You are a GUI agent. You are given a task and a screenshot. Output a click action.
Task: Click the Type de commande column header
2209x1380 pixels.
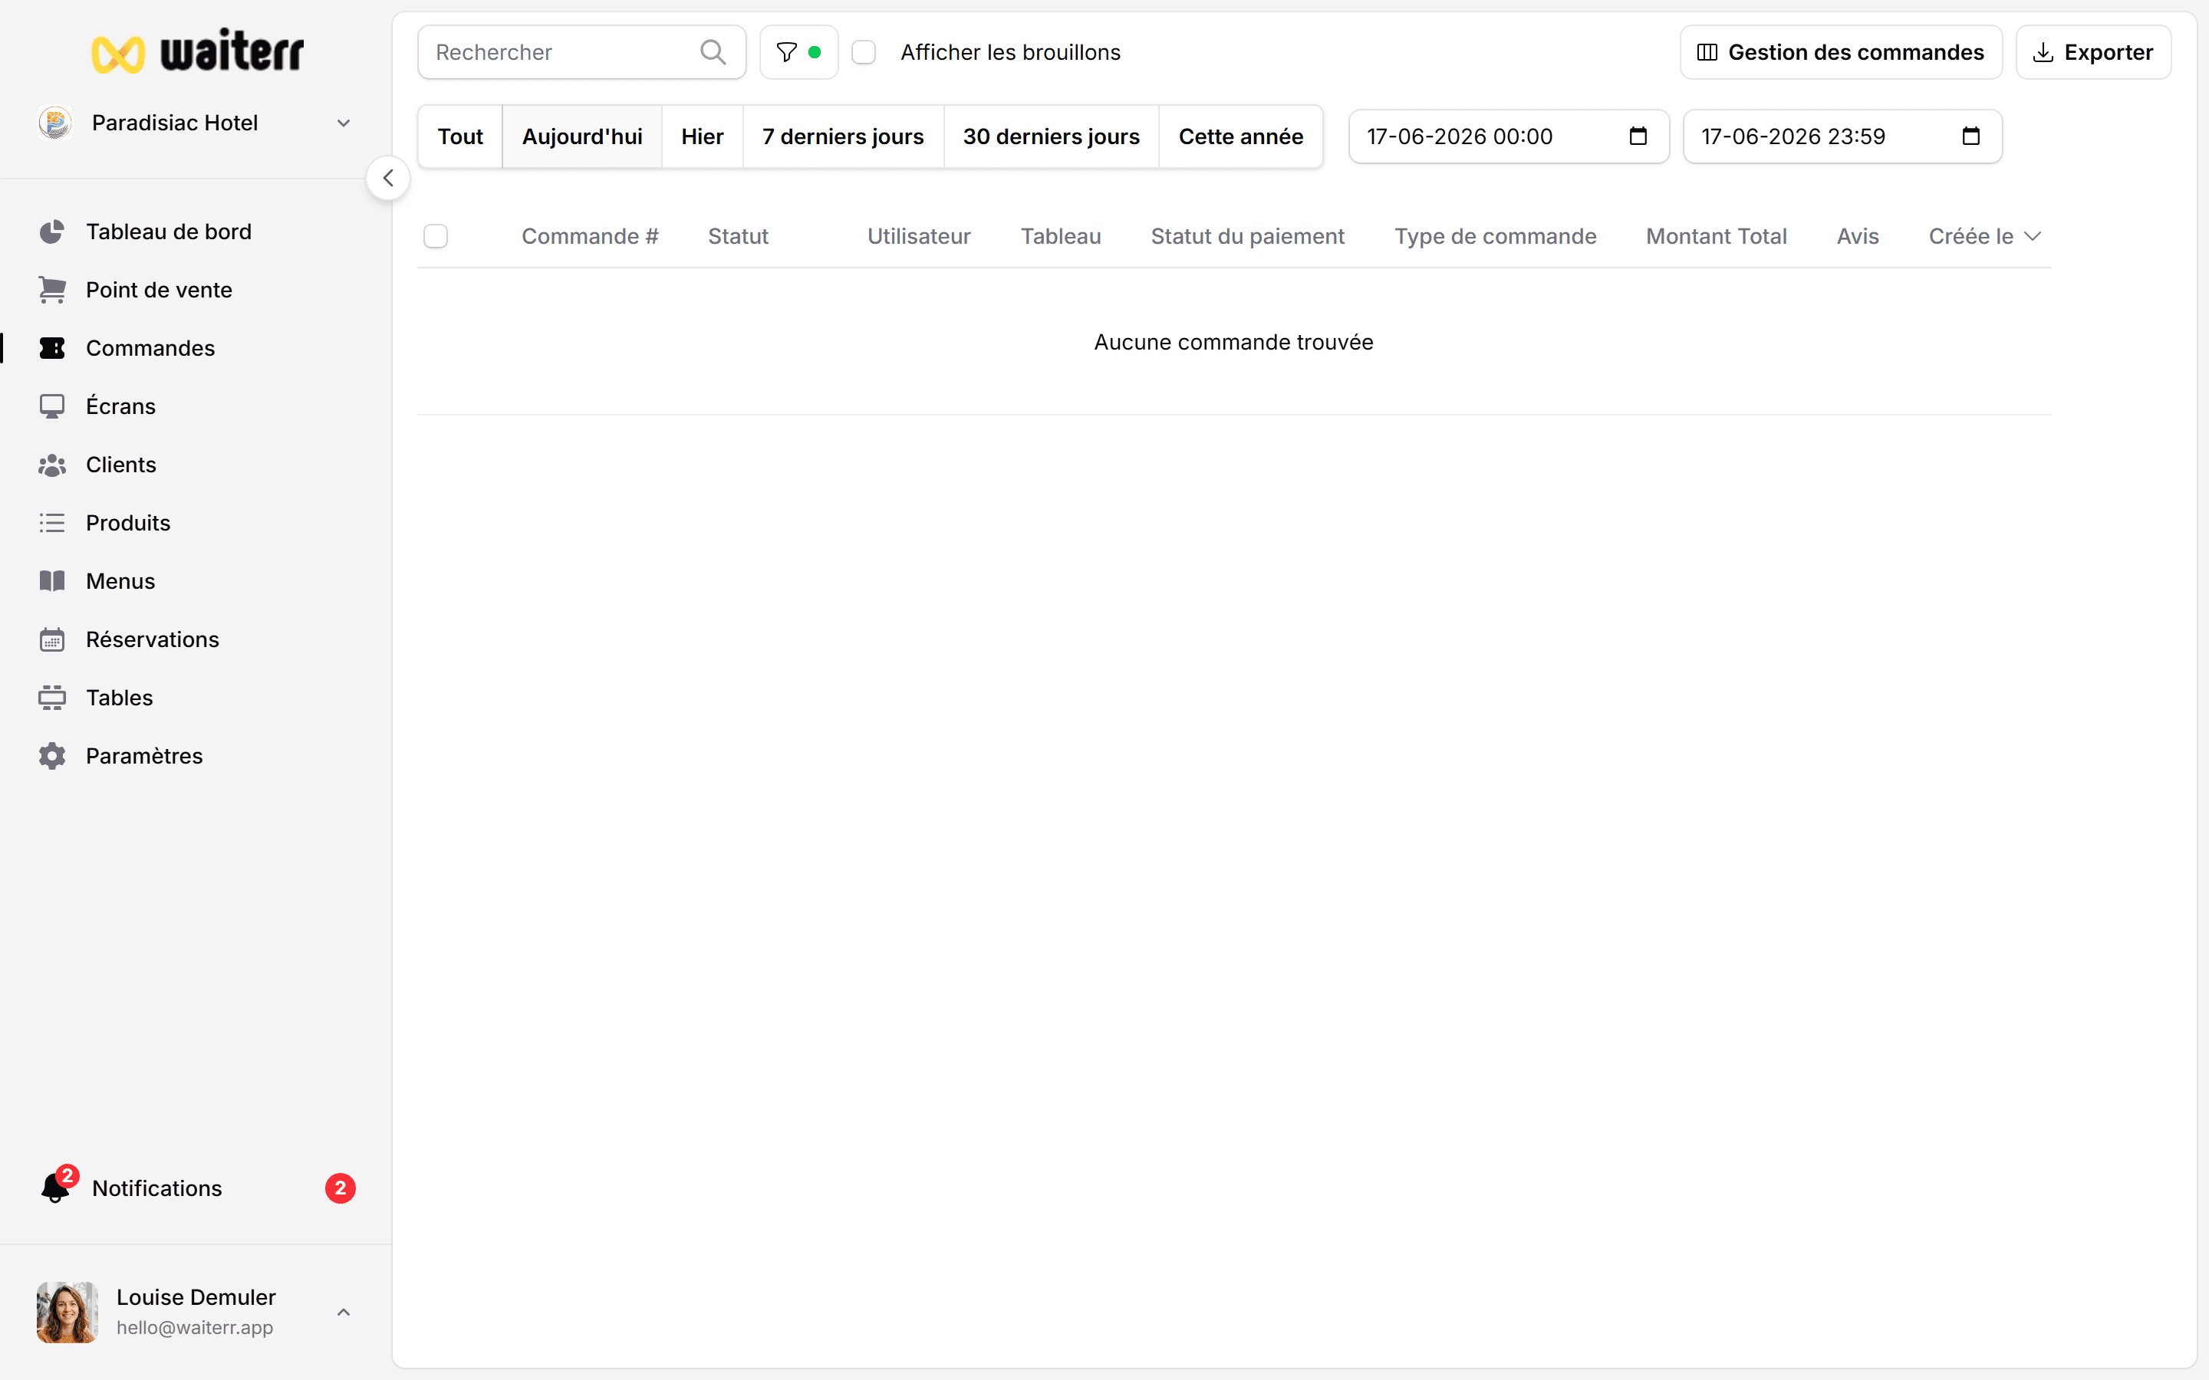pyautogui.click(x=1495, y=236)
